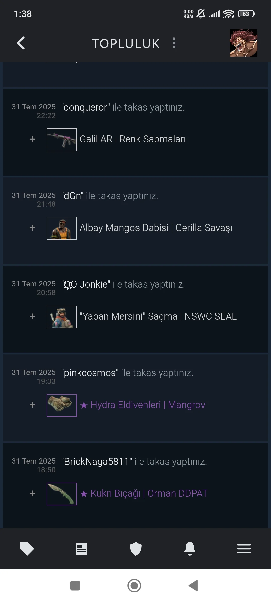
Task: Open Kukri Bıçağı | Orman DDPAT link
Action: click(144, 493)
